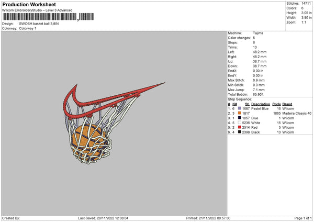Screen dimensions: 314x222
Task: Click the 'Black' description in row 6
Action: [x=255, y=132]
